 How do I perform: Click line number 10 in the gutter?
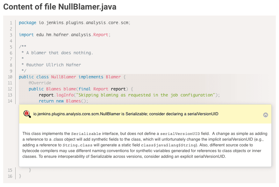coord(10,77)
